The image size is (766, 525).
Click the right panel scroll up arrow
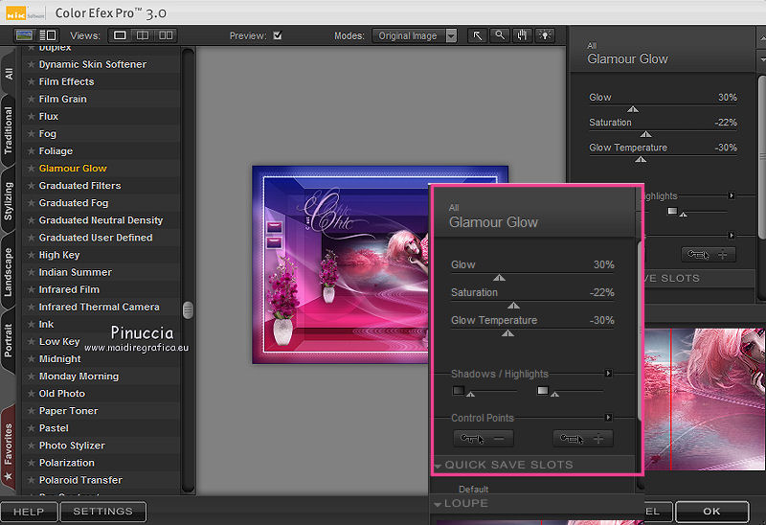761,37
